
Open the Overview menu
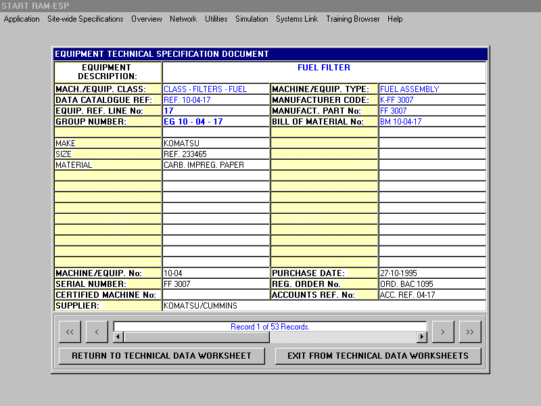(146, 19)
